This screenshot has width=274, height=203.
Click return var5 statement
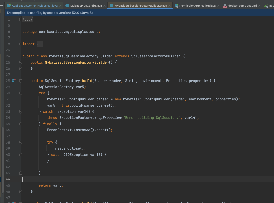[x=51, y=185]
